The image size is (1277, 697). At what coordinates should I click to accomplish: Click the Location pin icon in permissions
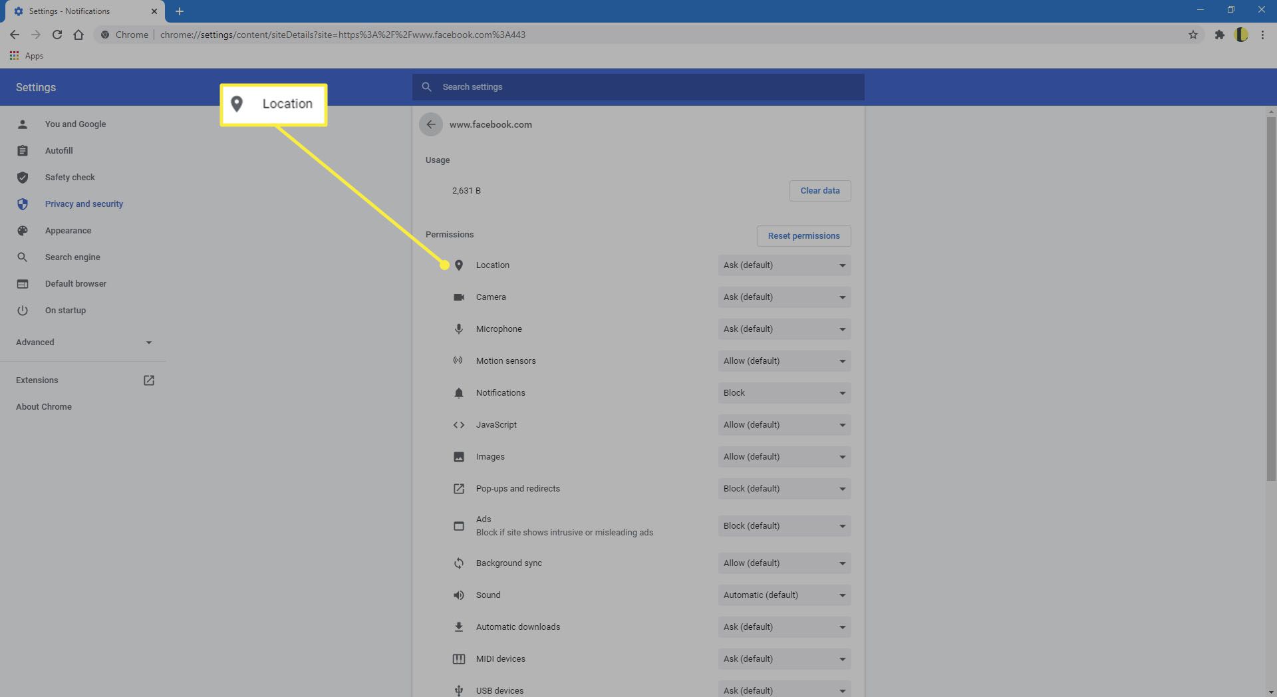(x=459, y=265)
